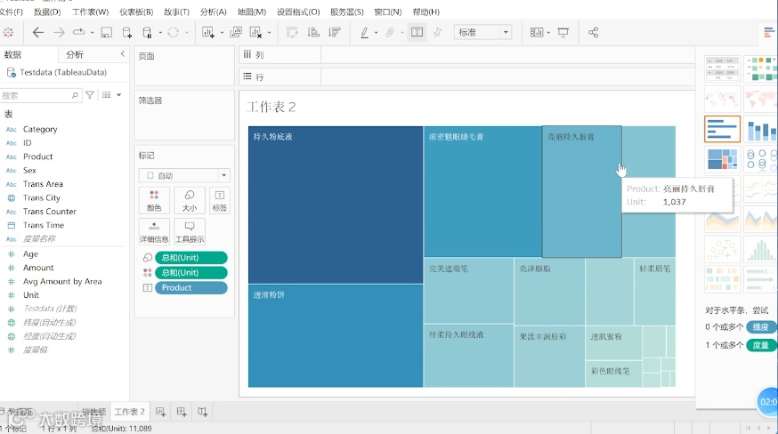Select the Avg Amount by Area field

pyautogui.click(x=62, y=281)
